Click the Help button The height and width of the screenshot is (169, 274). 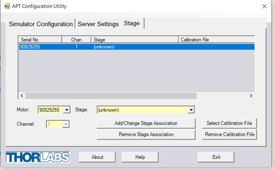pos(140,157)
